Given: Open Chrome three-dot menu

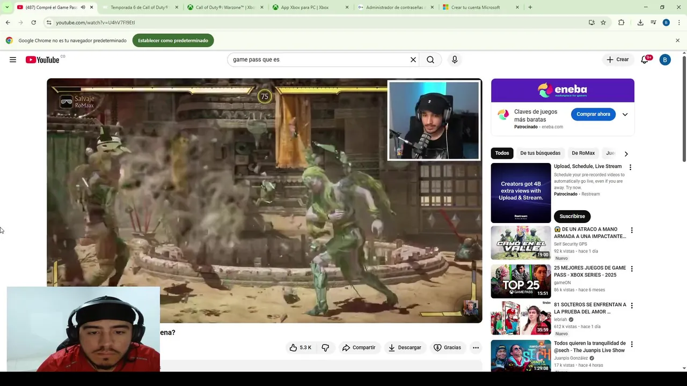Looking at the screenshot, I should [x=679, y=23].
